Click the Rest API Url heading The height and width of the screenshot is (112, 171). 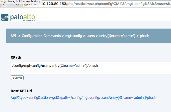tap(21, 91)
